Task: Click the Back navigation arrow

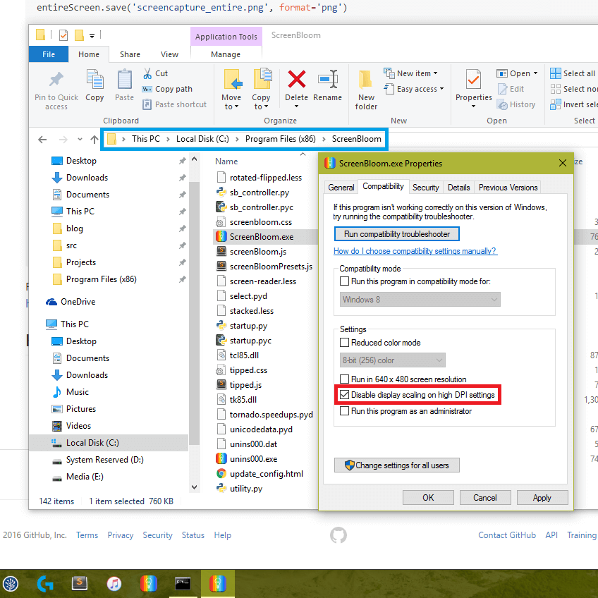Action: tap(42, 140)
